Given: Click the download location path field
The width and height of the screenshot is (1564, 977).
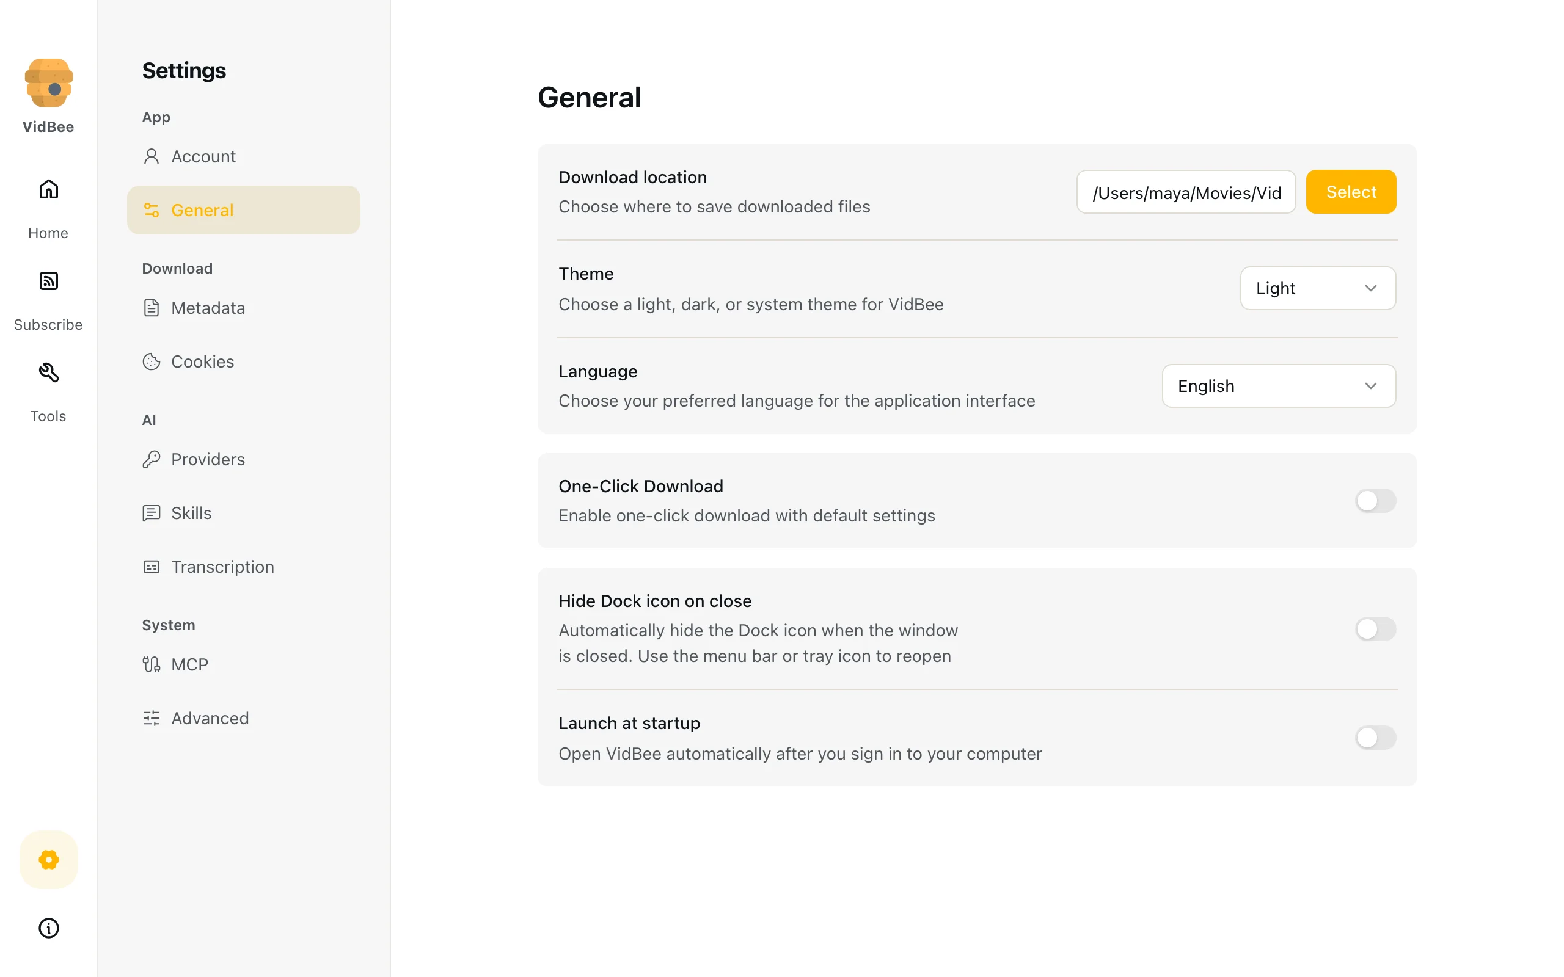Looking at the screenshot, I should [1186, 192].
